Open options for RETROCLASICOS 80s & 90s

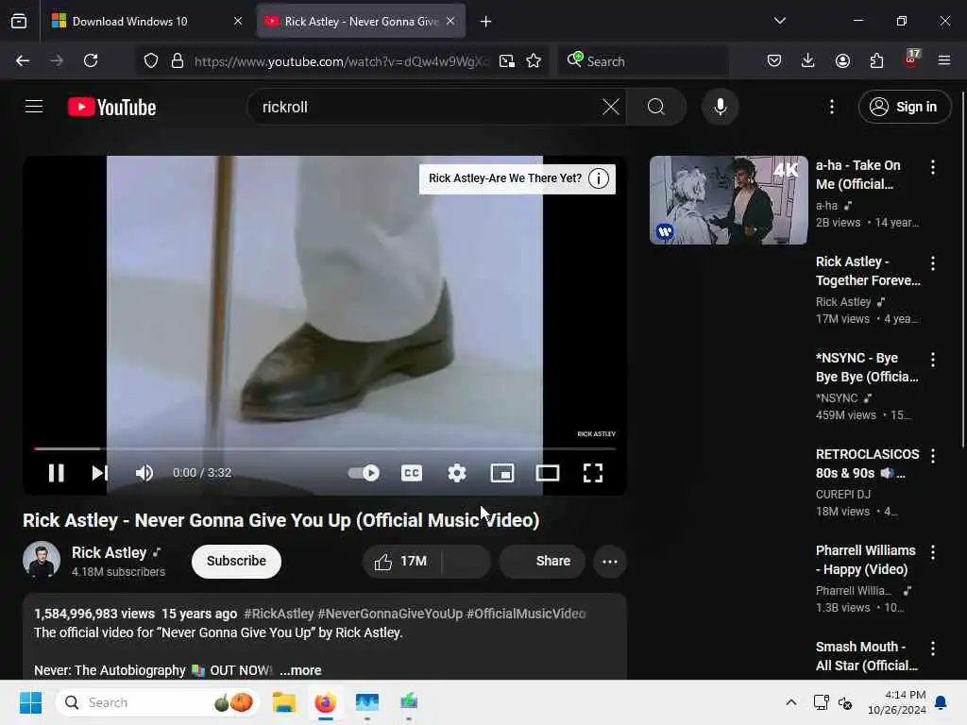[932, 456]
